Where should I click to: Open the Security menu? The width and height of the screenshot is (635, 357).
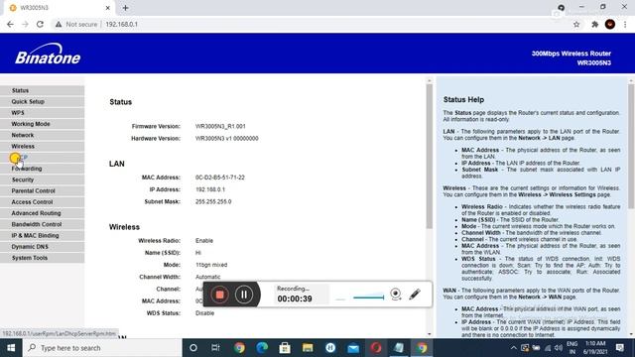click(42, 179)
